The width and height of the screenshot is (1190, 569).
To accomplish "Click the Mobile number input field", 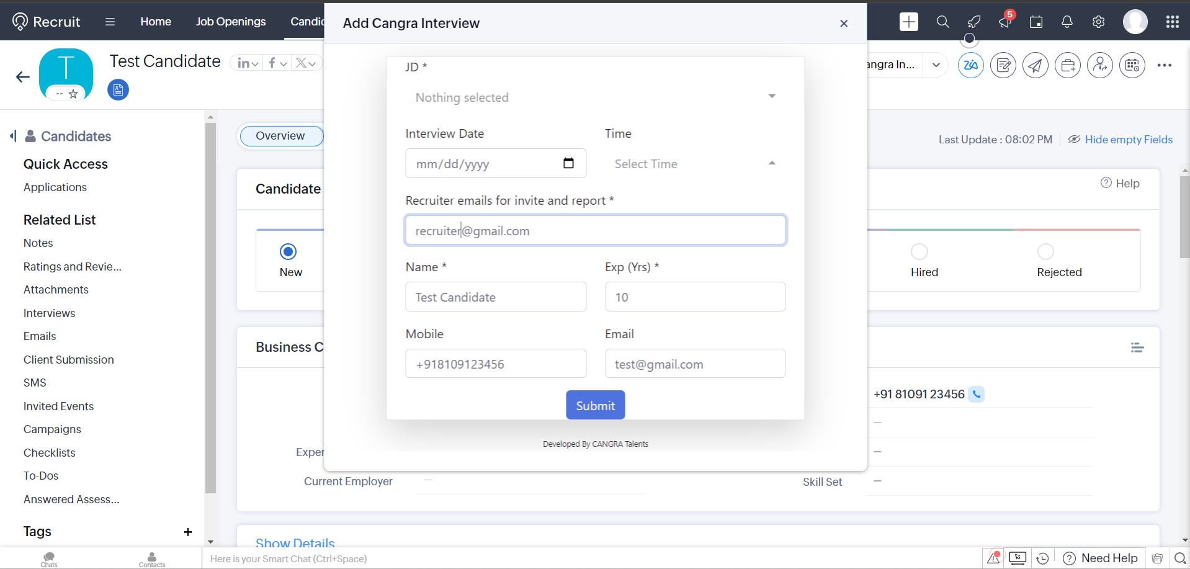I will pos(496,364).
